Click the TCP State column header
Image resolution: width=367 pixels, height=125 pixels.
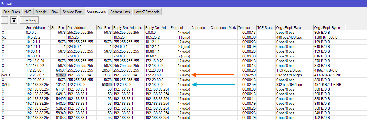click(266, 28)
